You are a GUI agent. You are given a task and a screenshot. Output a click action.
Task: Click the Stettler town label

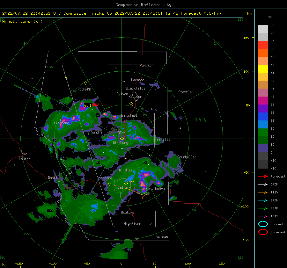click(186, 92)
